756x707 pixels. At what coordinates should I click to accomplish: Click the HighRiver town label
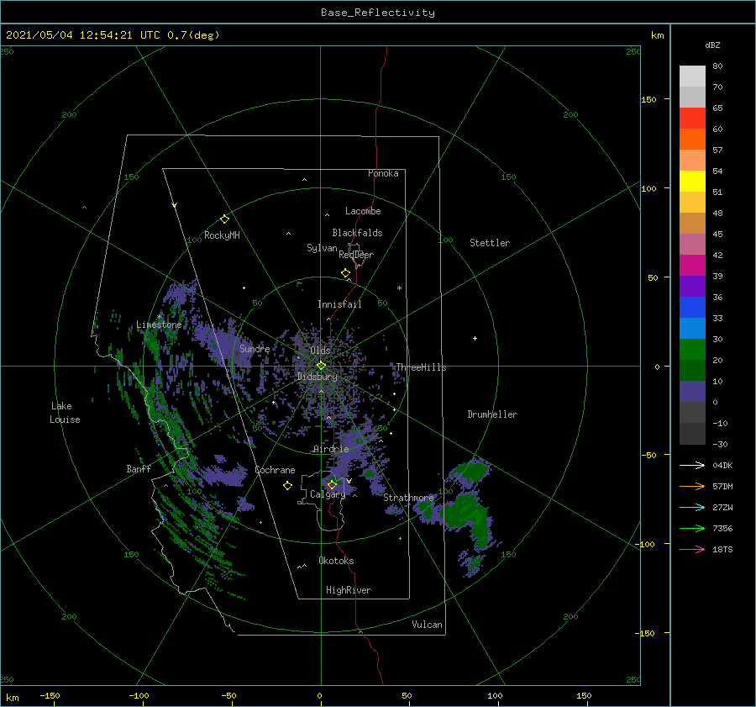click(x=349, y=590)
